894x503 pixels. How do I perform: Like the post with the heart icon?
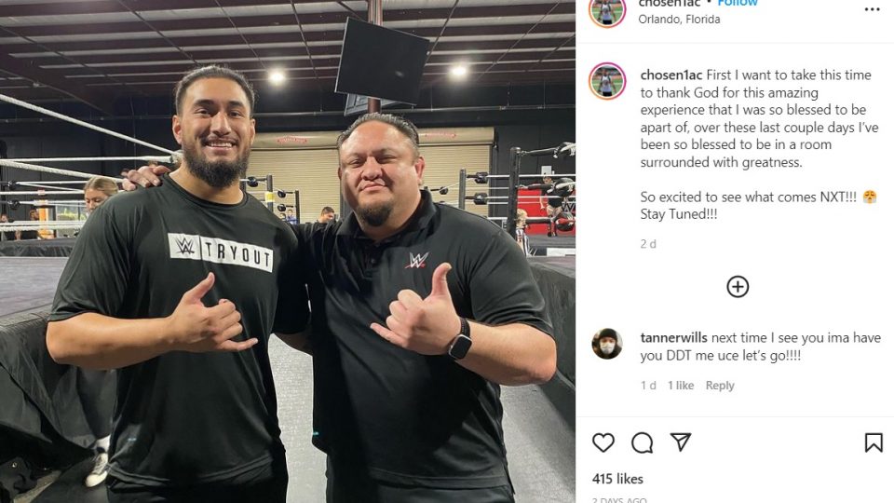603,442
